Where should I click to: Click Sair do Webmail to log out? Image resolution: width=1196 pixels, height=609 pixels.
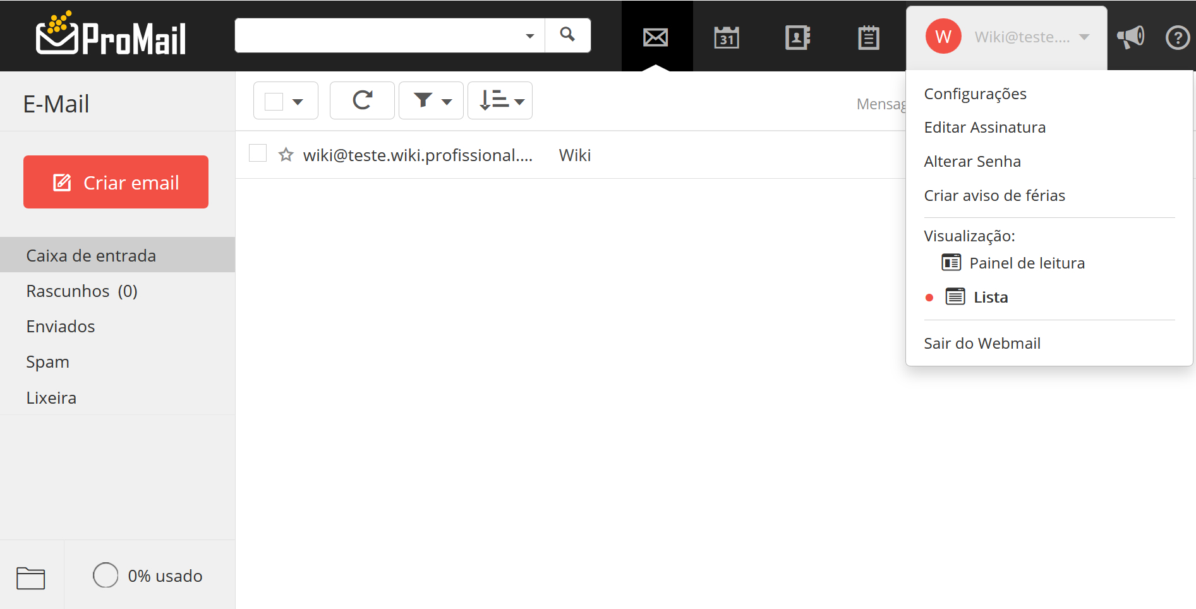click(x=982, y=343)
